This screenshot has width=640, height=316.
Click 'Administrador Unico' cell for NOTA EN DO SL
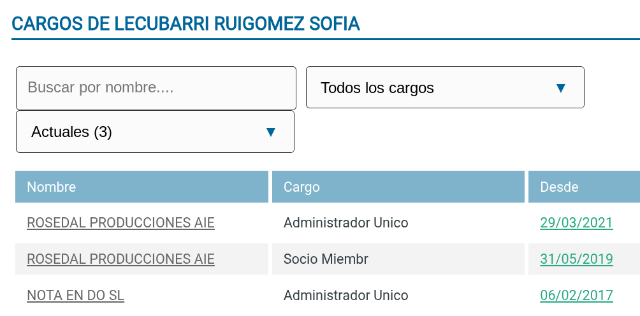[345, 296]
